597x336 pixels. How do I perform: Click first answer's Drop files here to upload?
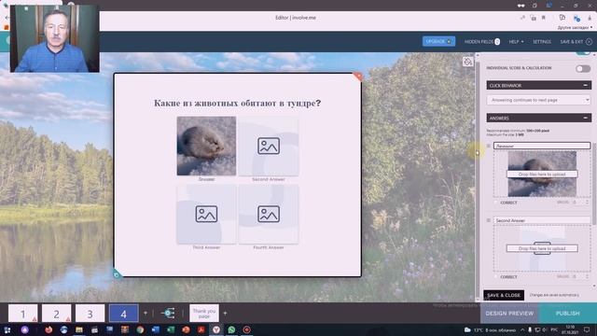(x=542, y=175)
